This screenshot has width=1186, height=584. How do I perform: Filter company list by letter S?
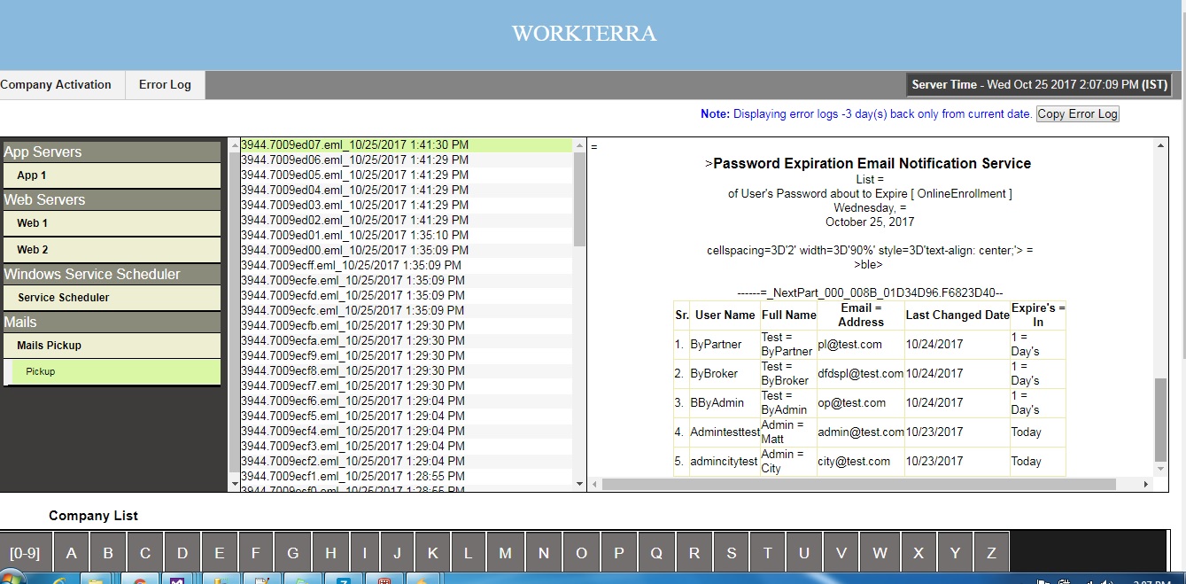pos(732,553)
